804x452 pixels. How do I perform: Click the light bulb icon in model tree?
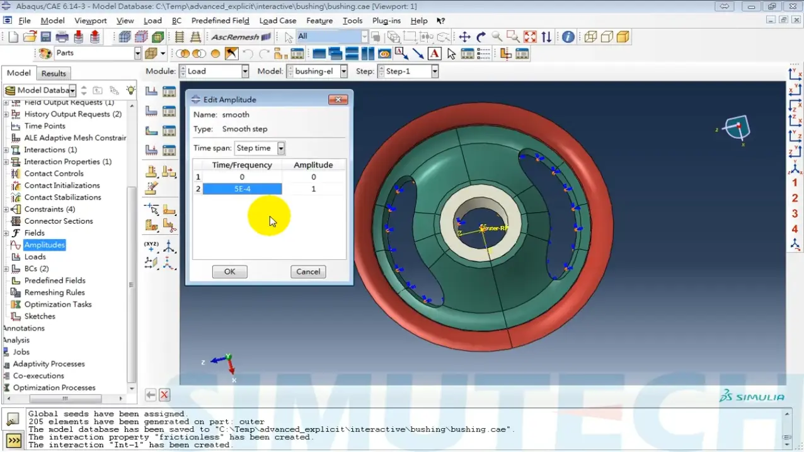coord(130,90)
